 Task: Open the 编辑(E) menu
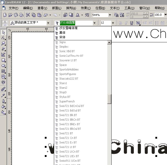[28, 8]
